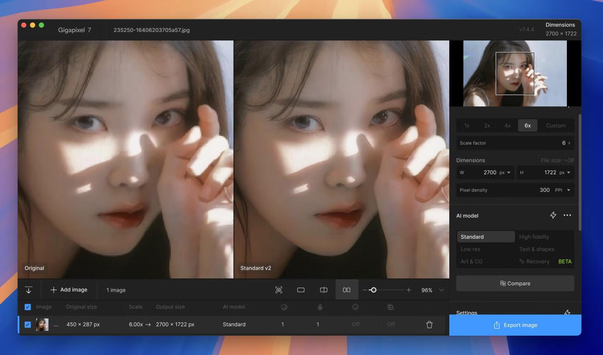603x355 pixels.
Task: Click the shapes column header icon
Action: [390, 307]
